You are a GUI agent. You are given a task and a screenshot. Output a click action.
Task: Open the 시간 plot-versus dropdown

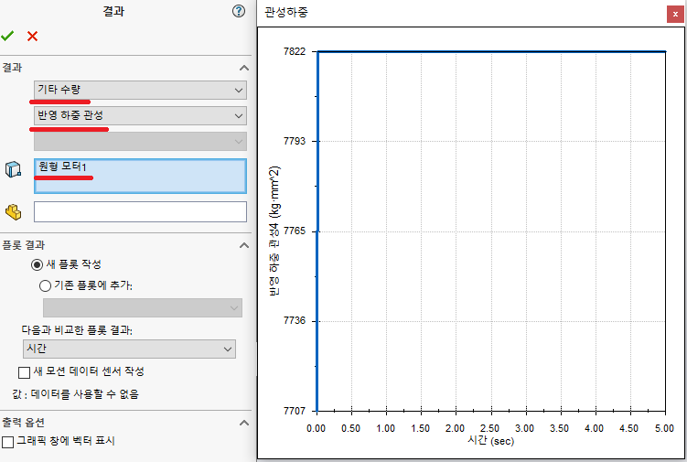pos(129,349)
